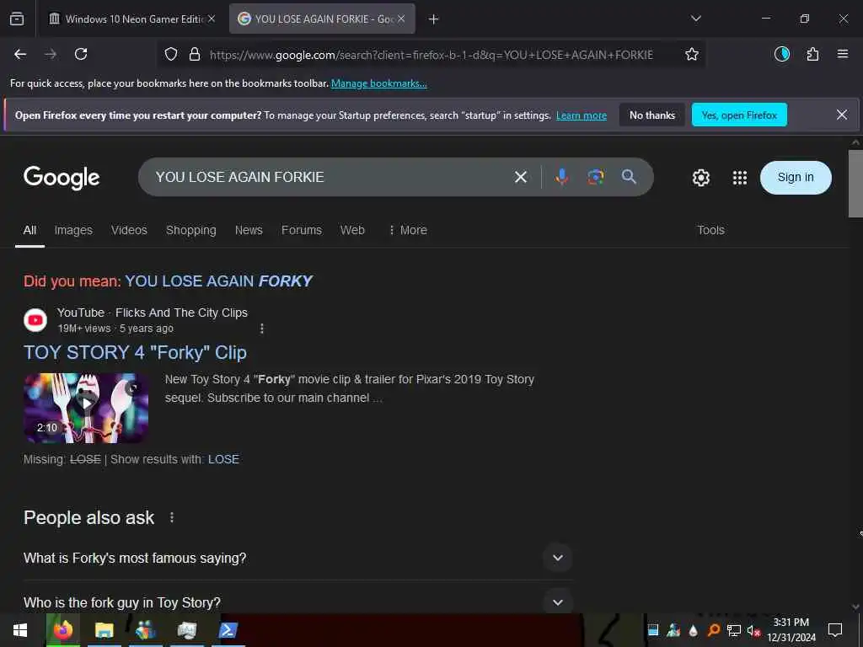The height and width of the screenshot is (647, 863).
Task: Open Firefox application menu
Action: pos(842,54)
